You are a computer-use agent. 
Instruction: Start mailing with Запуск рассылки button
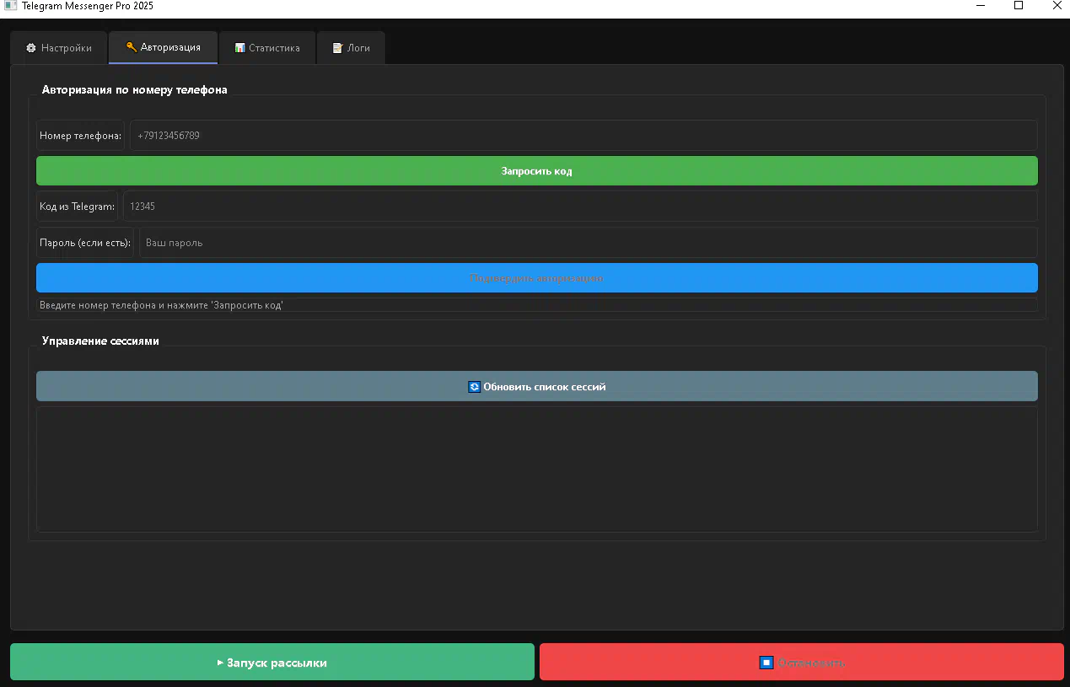click(x=272, y=662)
